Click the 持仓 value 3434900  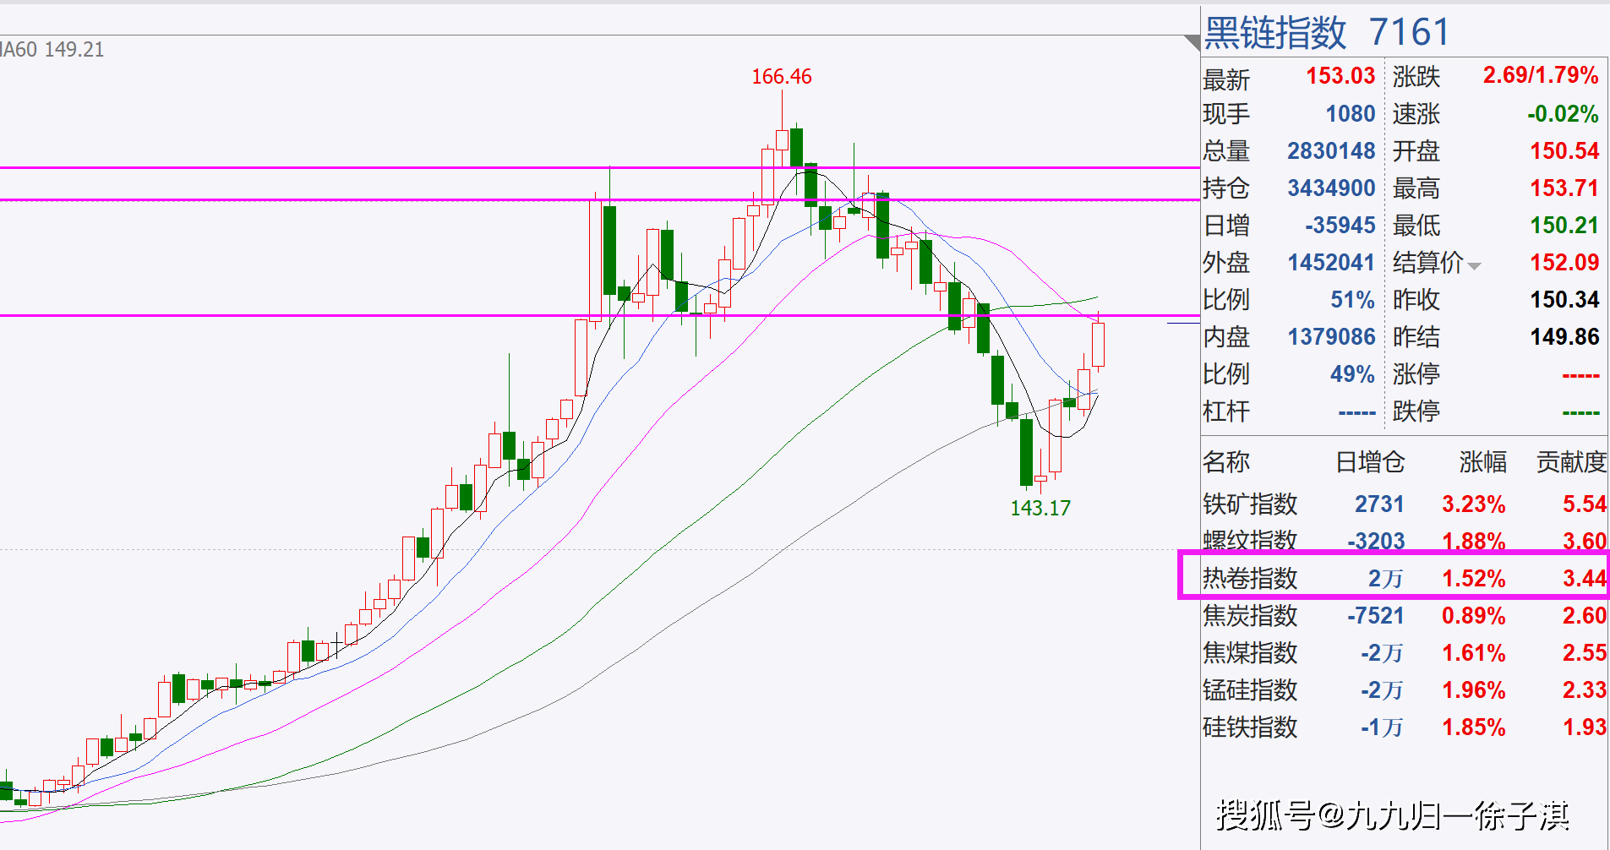pos(1331,188)
